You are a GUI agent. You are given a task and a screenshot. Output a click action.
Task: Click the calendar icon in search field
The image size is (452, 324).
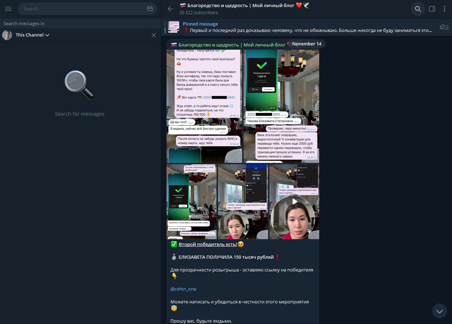pyautogui.click(x=150, y=9)
